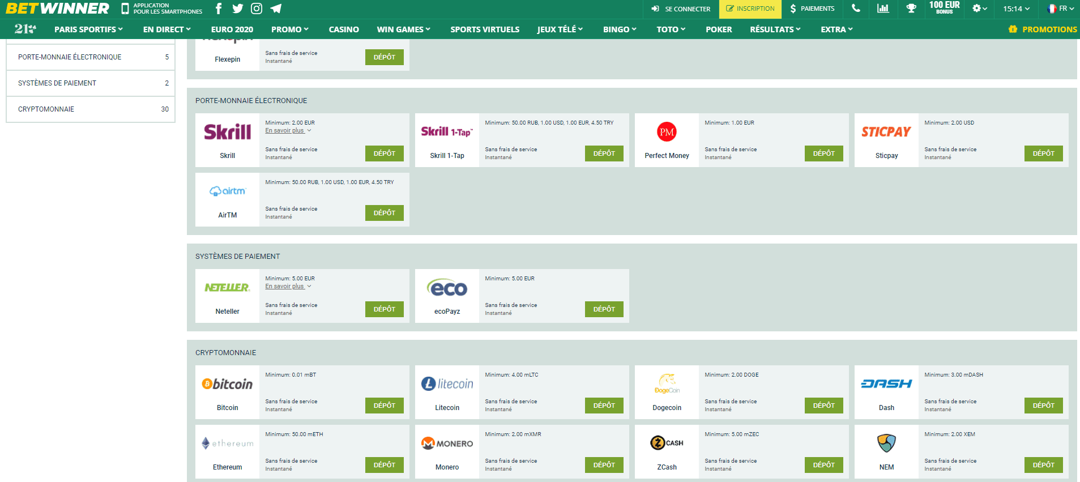Click Dépôt button for Perfect Money

(824, 153)
